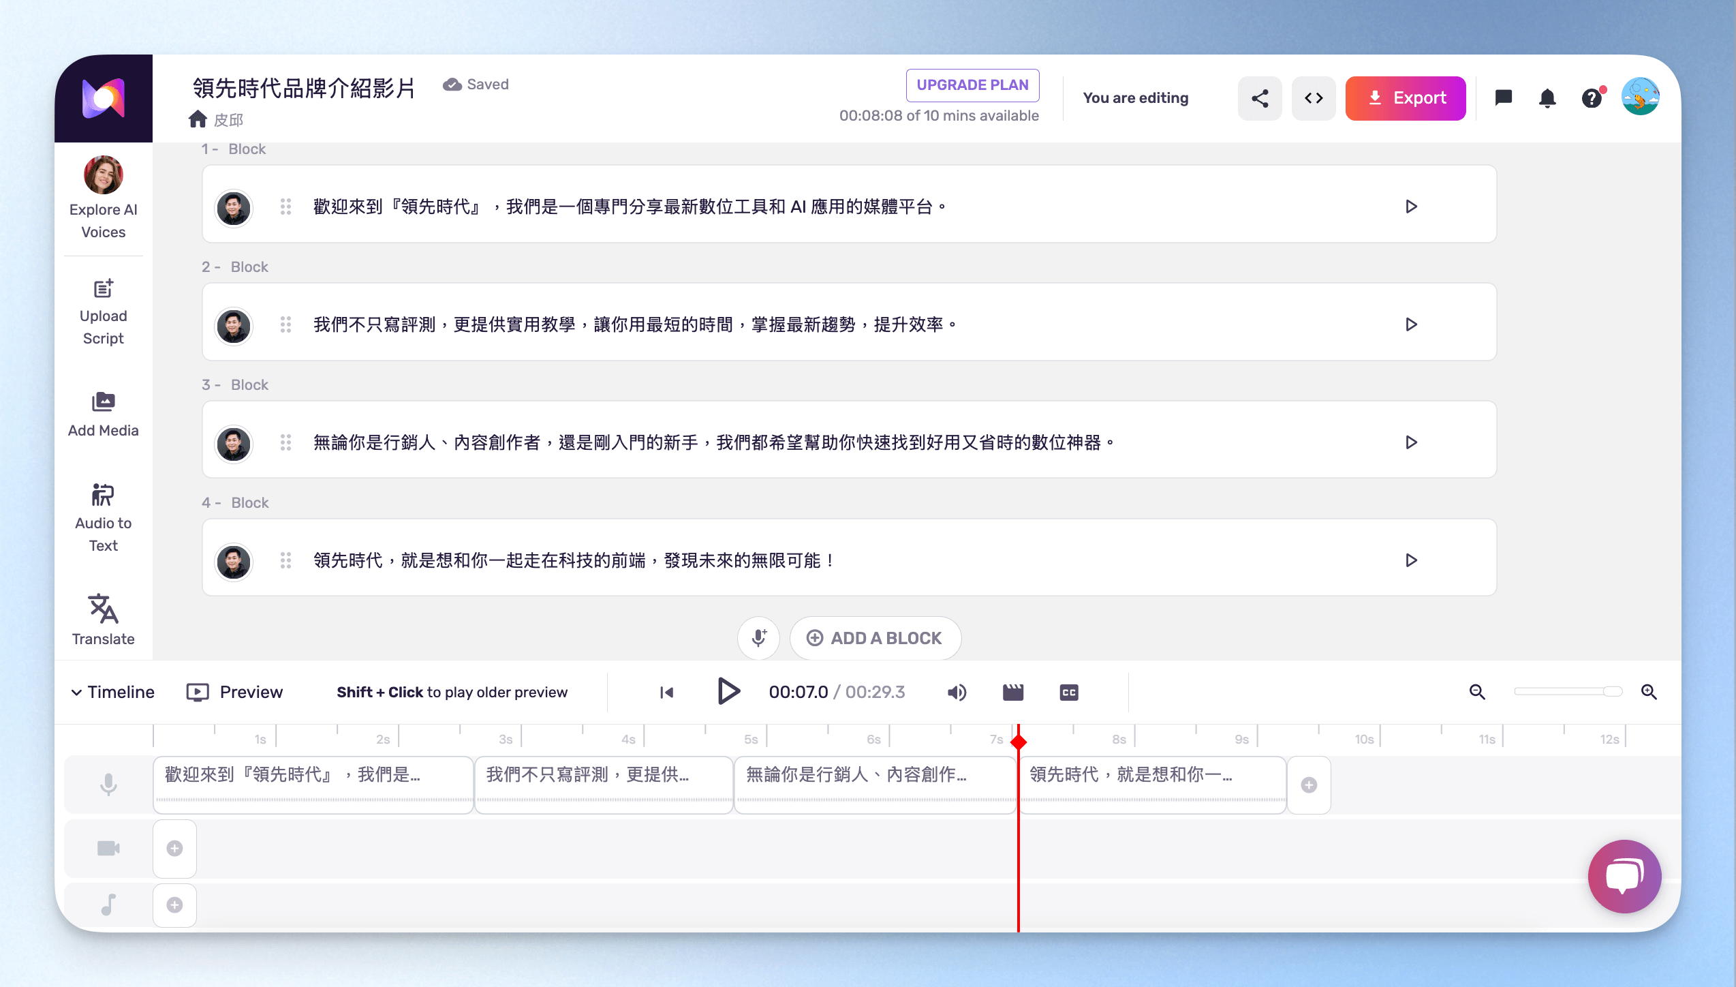This screenshot has height=987, width=1736.
Task: Click voice avatar in Block 4
Action: 234,561
